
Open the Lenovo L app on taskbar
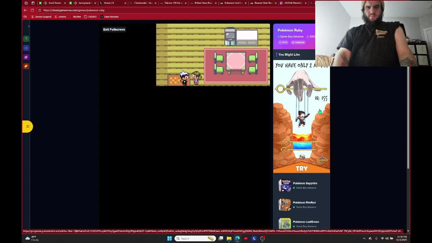pyautogui.click(x=254, y=239)
